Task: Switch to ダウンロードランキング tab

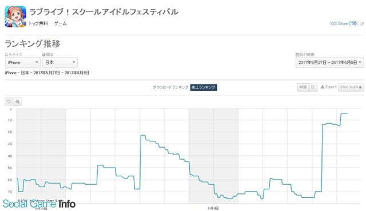Action: click(x=170, y=87)
